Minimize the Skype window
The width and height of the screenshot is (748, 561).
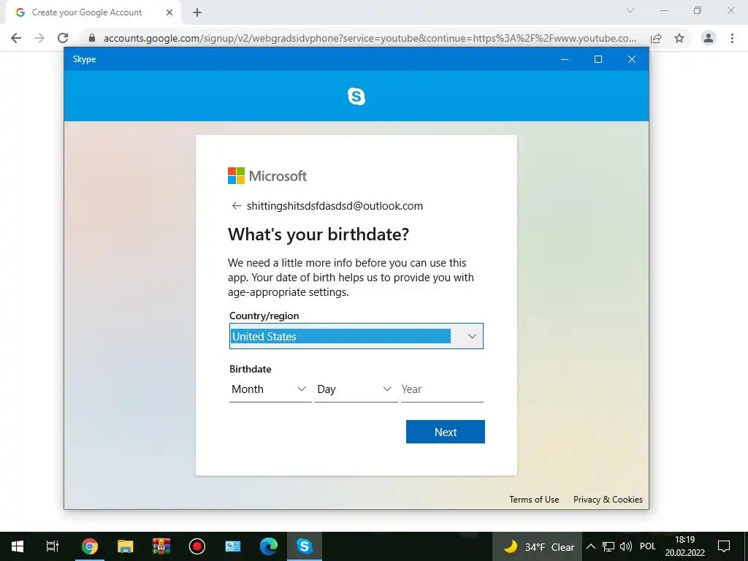coord(565,59)
